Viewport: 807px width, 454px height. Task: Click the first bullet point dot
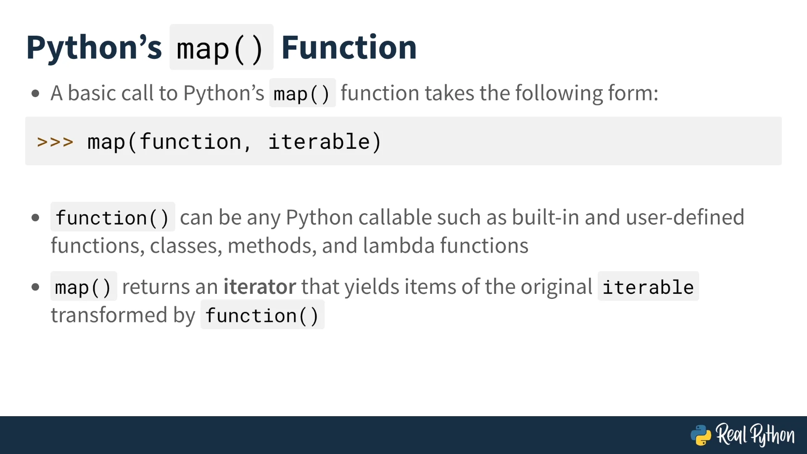[35, 93]
